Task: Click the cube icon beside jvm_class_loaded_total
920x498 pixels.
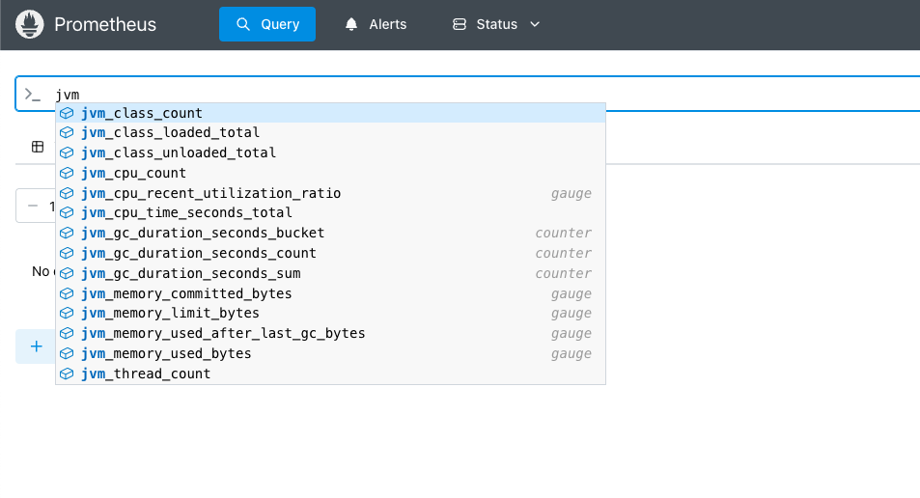Action: point(67,132)
